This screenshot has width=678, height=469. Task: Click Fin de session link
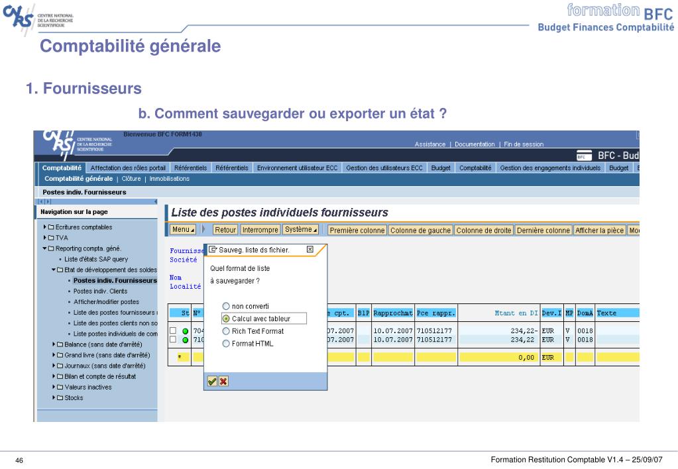[524, 144]
